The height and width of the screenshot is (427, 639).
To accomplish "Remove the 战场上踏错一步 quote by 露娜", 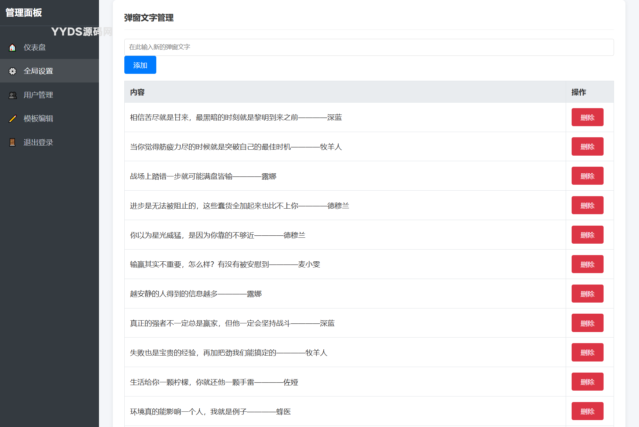I will pos(587,176).
